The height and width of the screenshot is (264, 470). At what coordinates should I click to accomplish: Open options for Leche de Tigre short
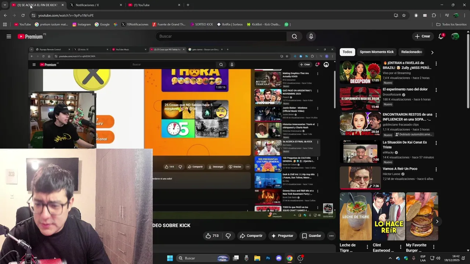click(x=367, y=247)
